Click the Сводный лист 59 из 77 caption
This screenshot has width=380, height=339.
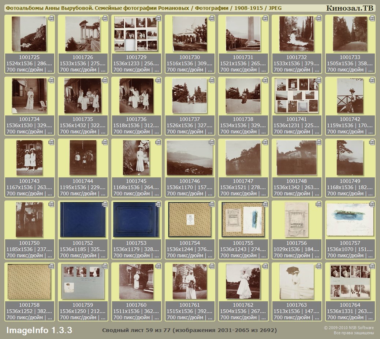pos(189,330)
